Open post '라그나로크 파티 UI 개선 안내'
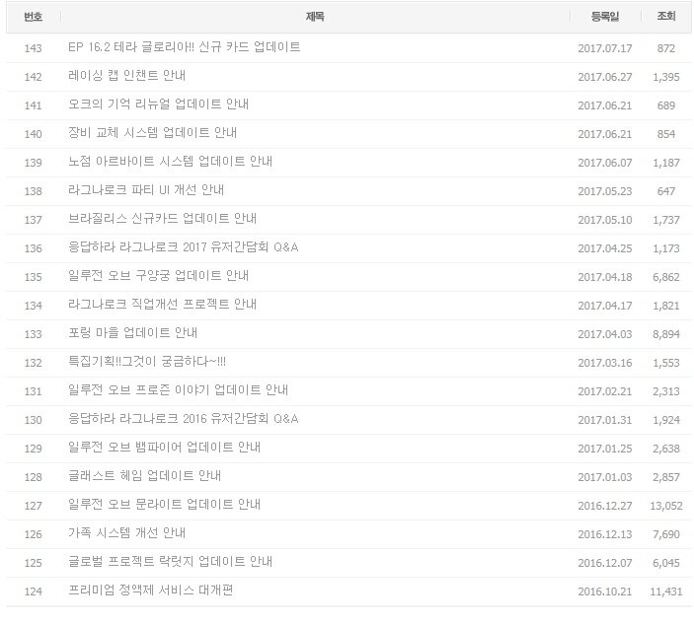 point(146,190)
